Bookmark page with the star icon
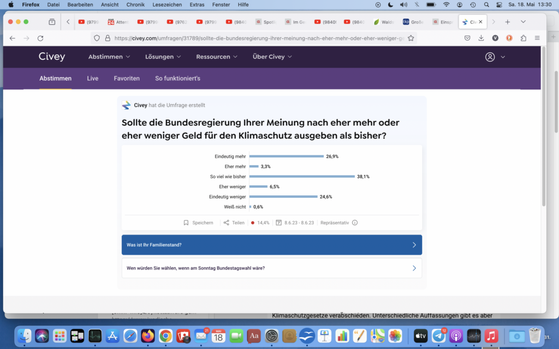 click(x=411, y=38)
